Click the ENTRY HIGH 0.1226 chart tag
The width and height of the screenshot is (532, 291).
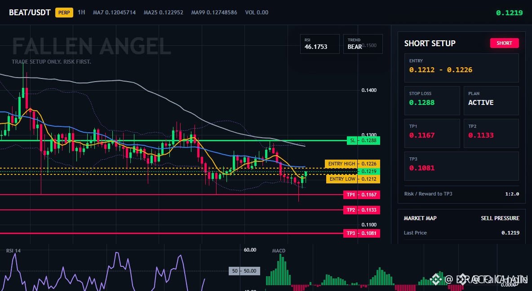tap(353, 164)
